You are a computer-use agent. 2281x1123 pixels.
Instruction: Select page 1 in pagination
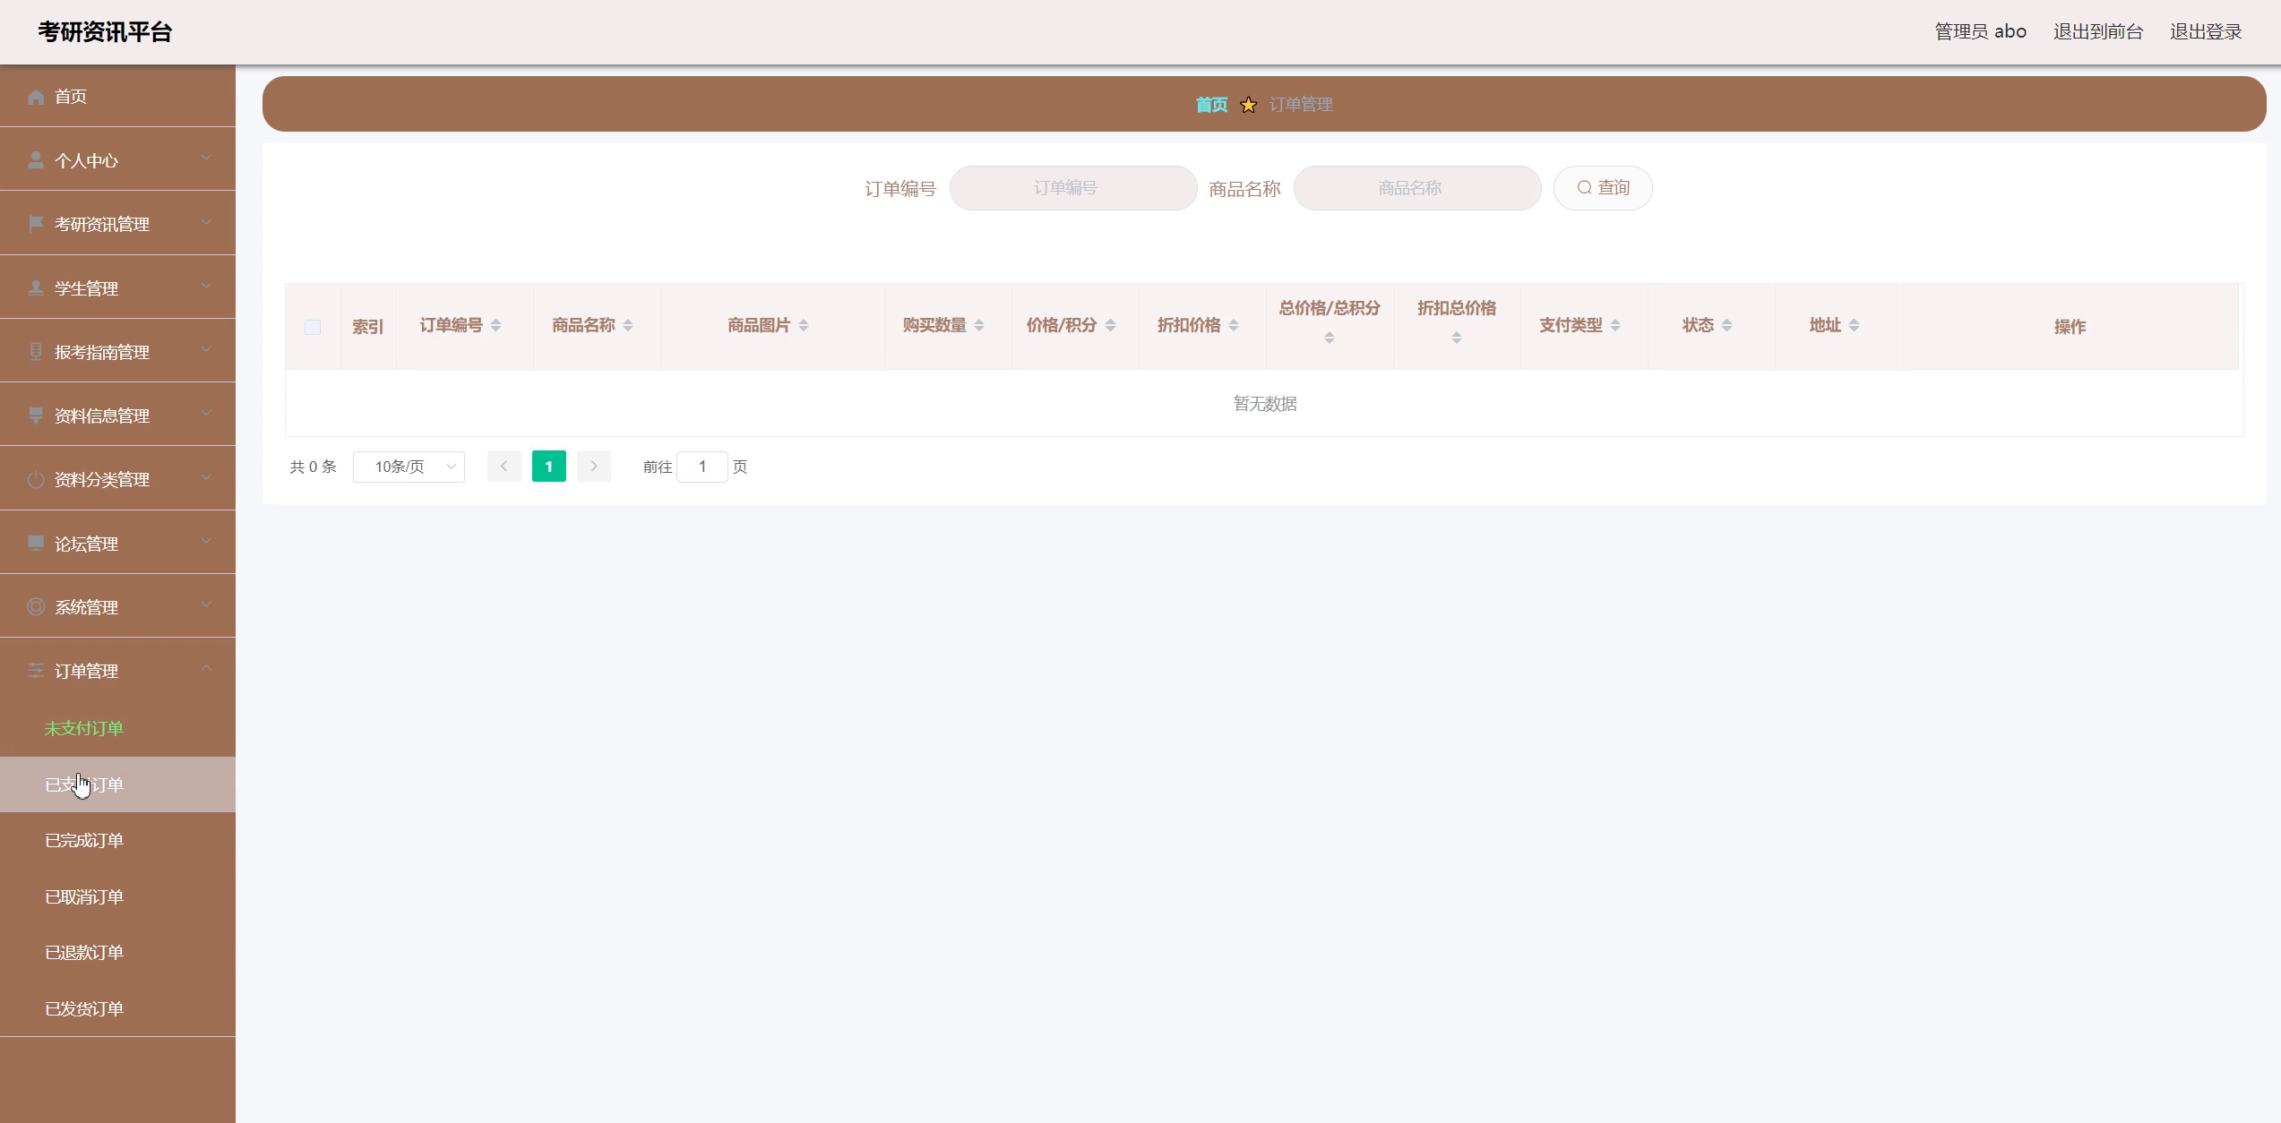(549, 467)
